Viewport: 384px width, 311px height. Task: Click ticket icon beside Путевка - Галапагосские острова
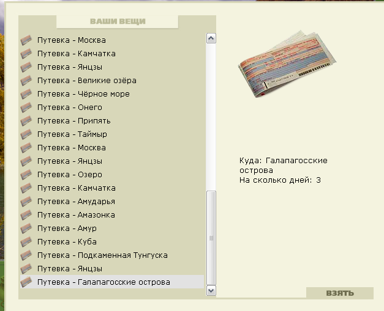coord(26,282)
